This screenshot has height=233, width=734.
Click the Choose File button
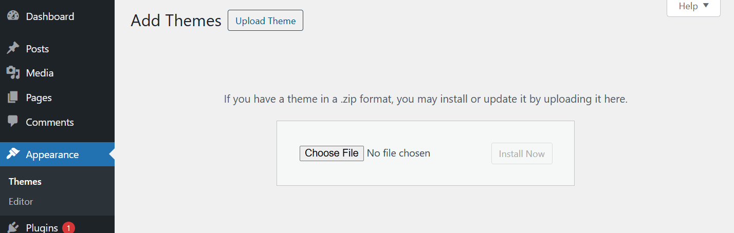[x=332, y=153]
